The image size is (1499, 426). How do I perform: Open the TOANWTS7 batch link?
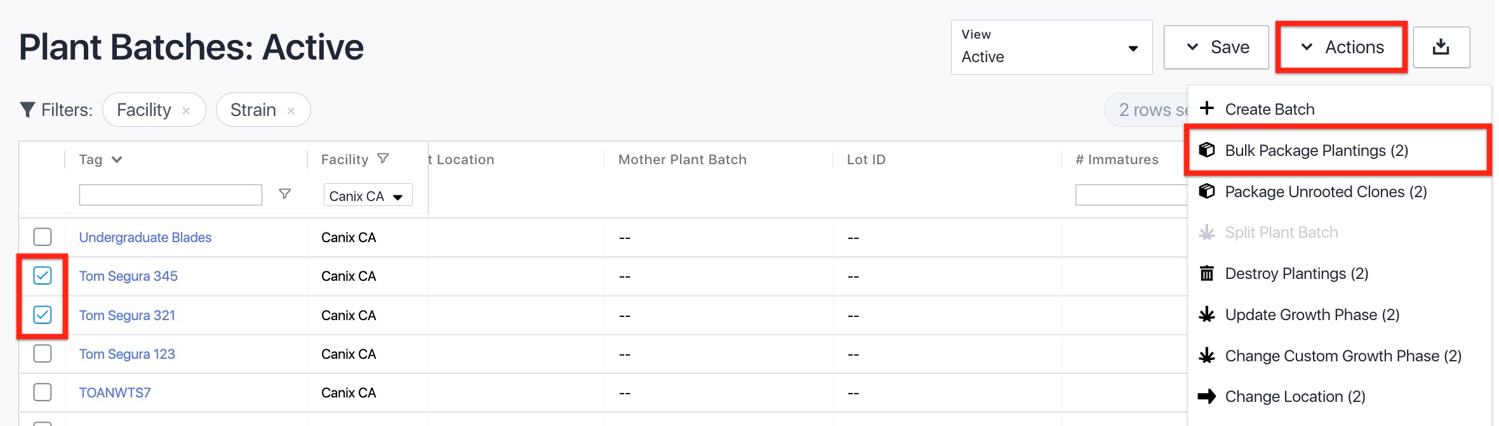click(x=115, y=392)
